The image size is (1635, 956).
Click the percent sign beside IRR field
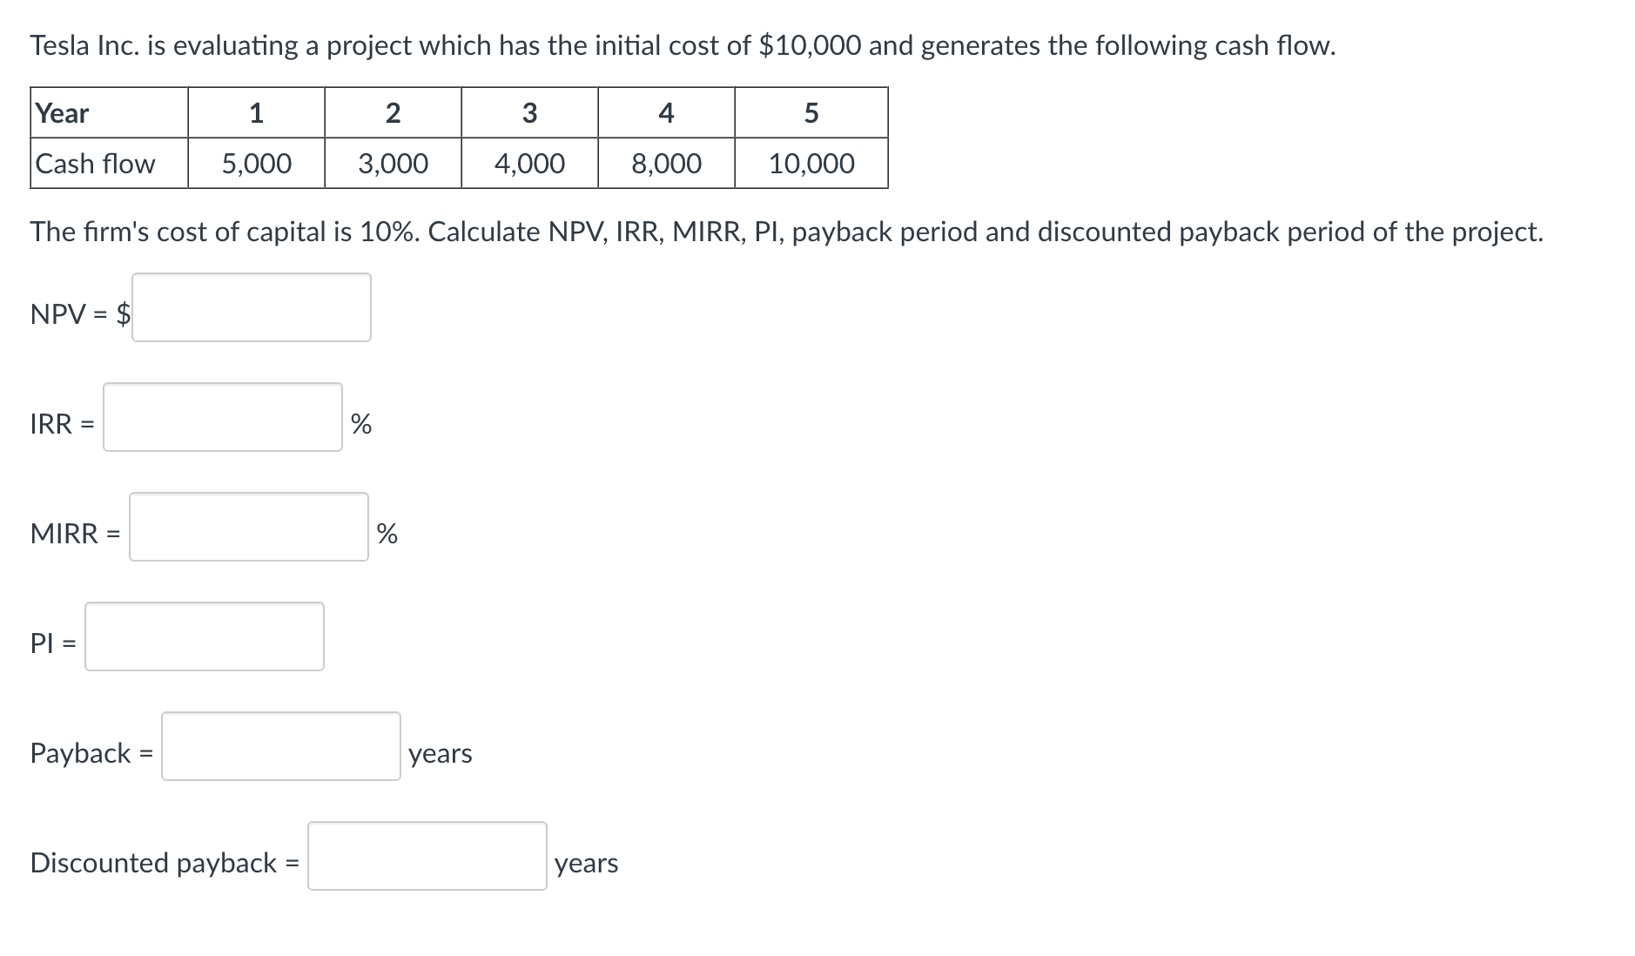tap(362, 424)
